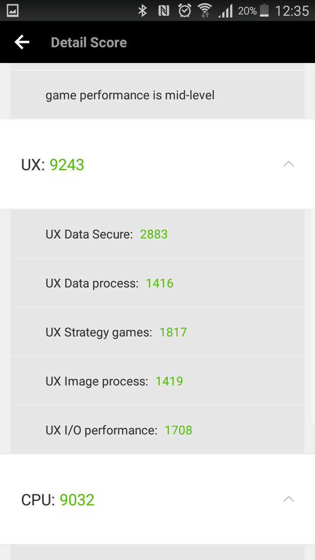Tap the NFC status bar icon
315x560 pixels.
(164, 10)
